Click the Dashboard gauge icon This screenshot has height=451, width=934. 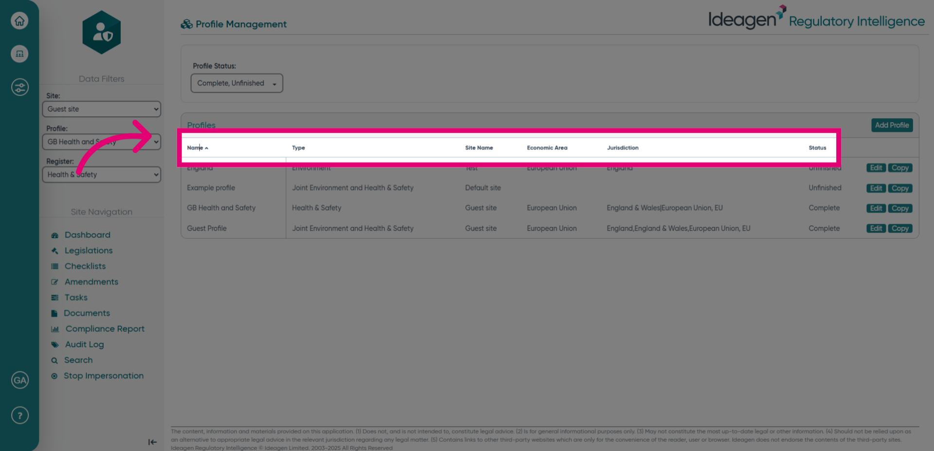pos(54,235)
